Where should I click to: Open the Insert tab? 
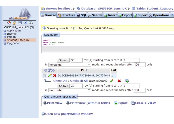tap(110, 15)
